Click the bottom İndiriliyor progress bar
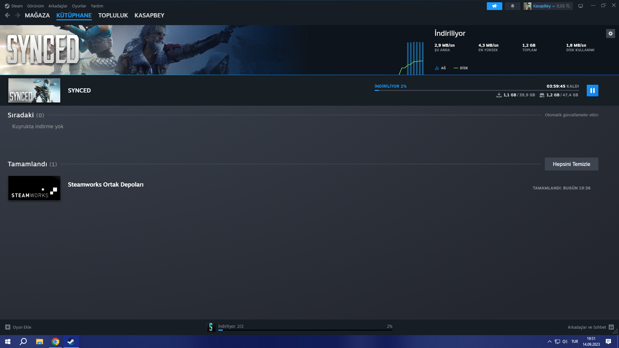619x348 pixels. (x=305, y=330)
